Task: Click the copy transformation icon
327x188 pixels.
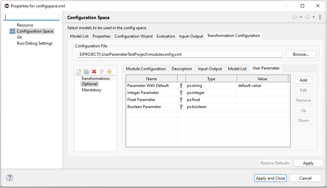Action: point(86,72)
